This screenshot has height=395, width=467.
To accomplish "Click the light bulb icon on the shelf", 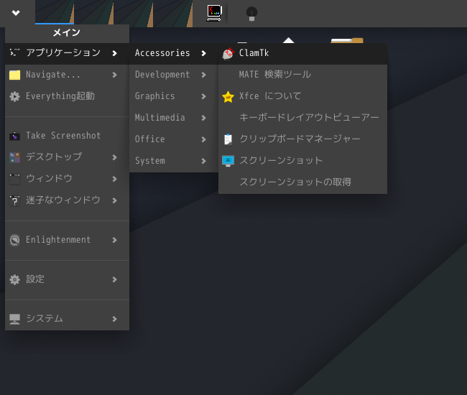I will click(251, 14).
